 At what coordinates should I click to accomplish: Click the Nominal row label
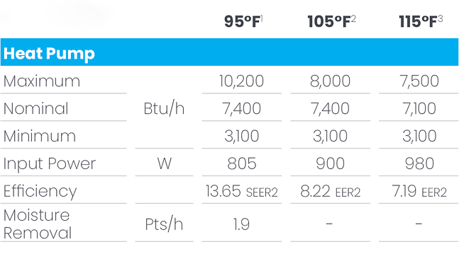(35, 108)
